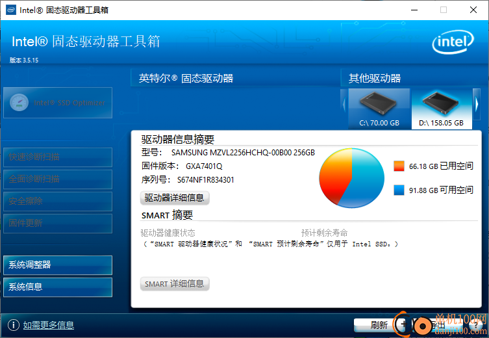The image size is (489, 338).
Task: Show next drives with right arrow
Action: tap(477, 104)
